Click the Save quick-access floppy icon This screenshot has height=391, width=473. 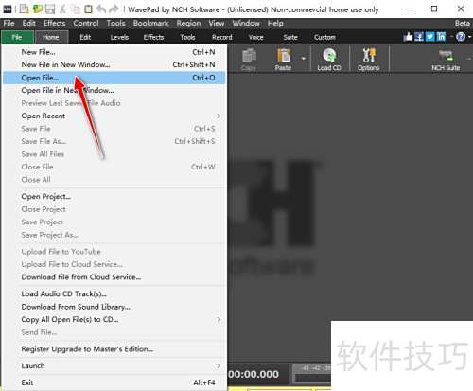[50, 9]
